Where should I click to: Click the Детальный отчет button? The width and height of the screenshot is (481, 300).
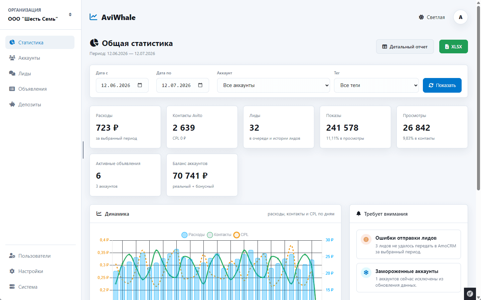pos(405,47)
